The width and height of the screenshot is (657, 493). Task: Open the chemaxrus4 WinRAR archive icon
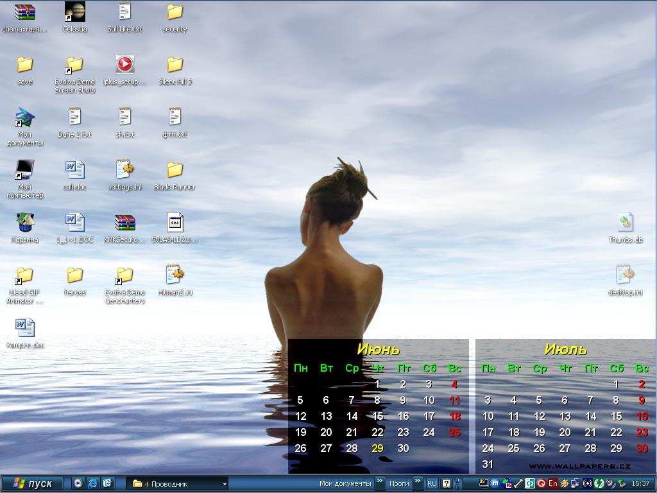pos(24,12)
